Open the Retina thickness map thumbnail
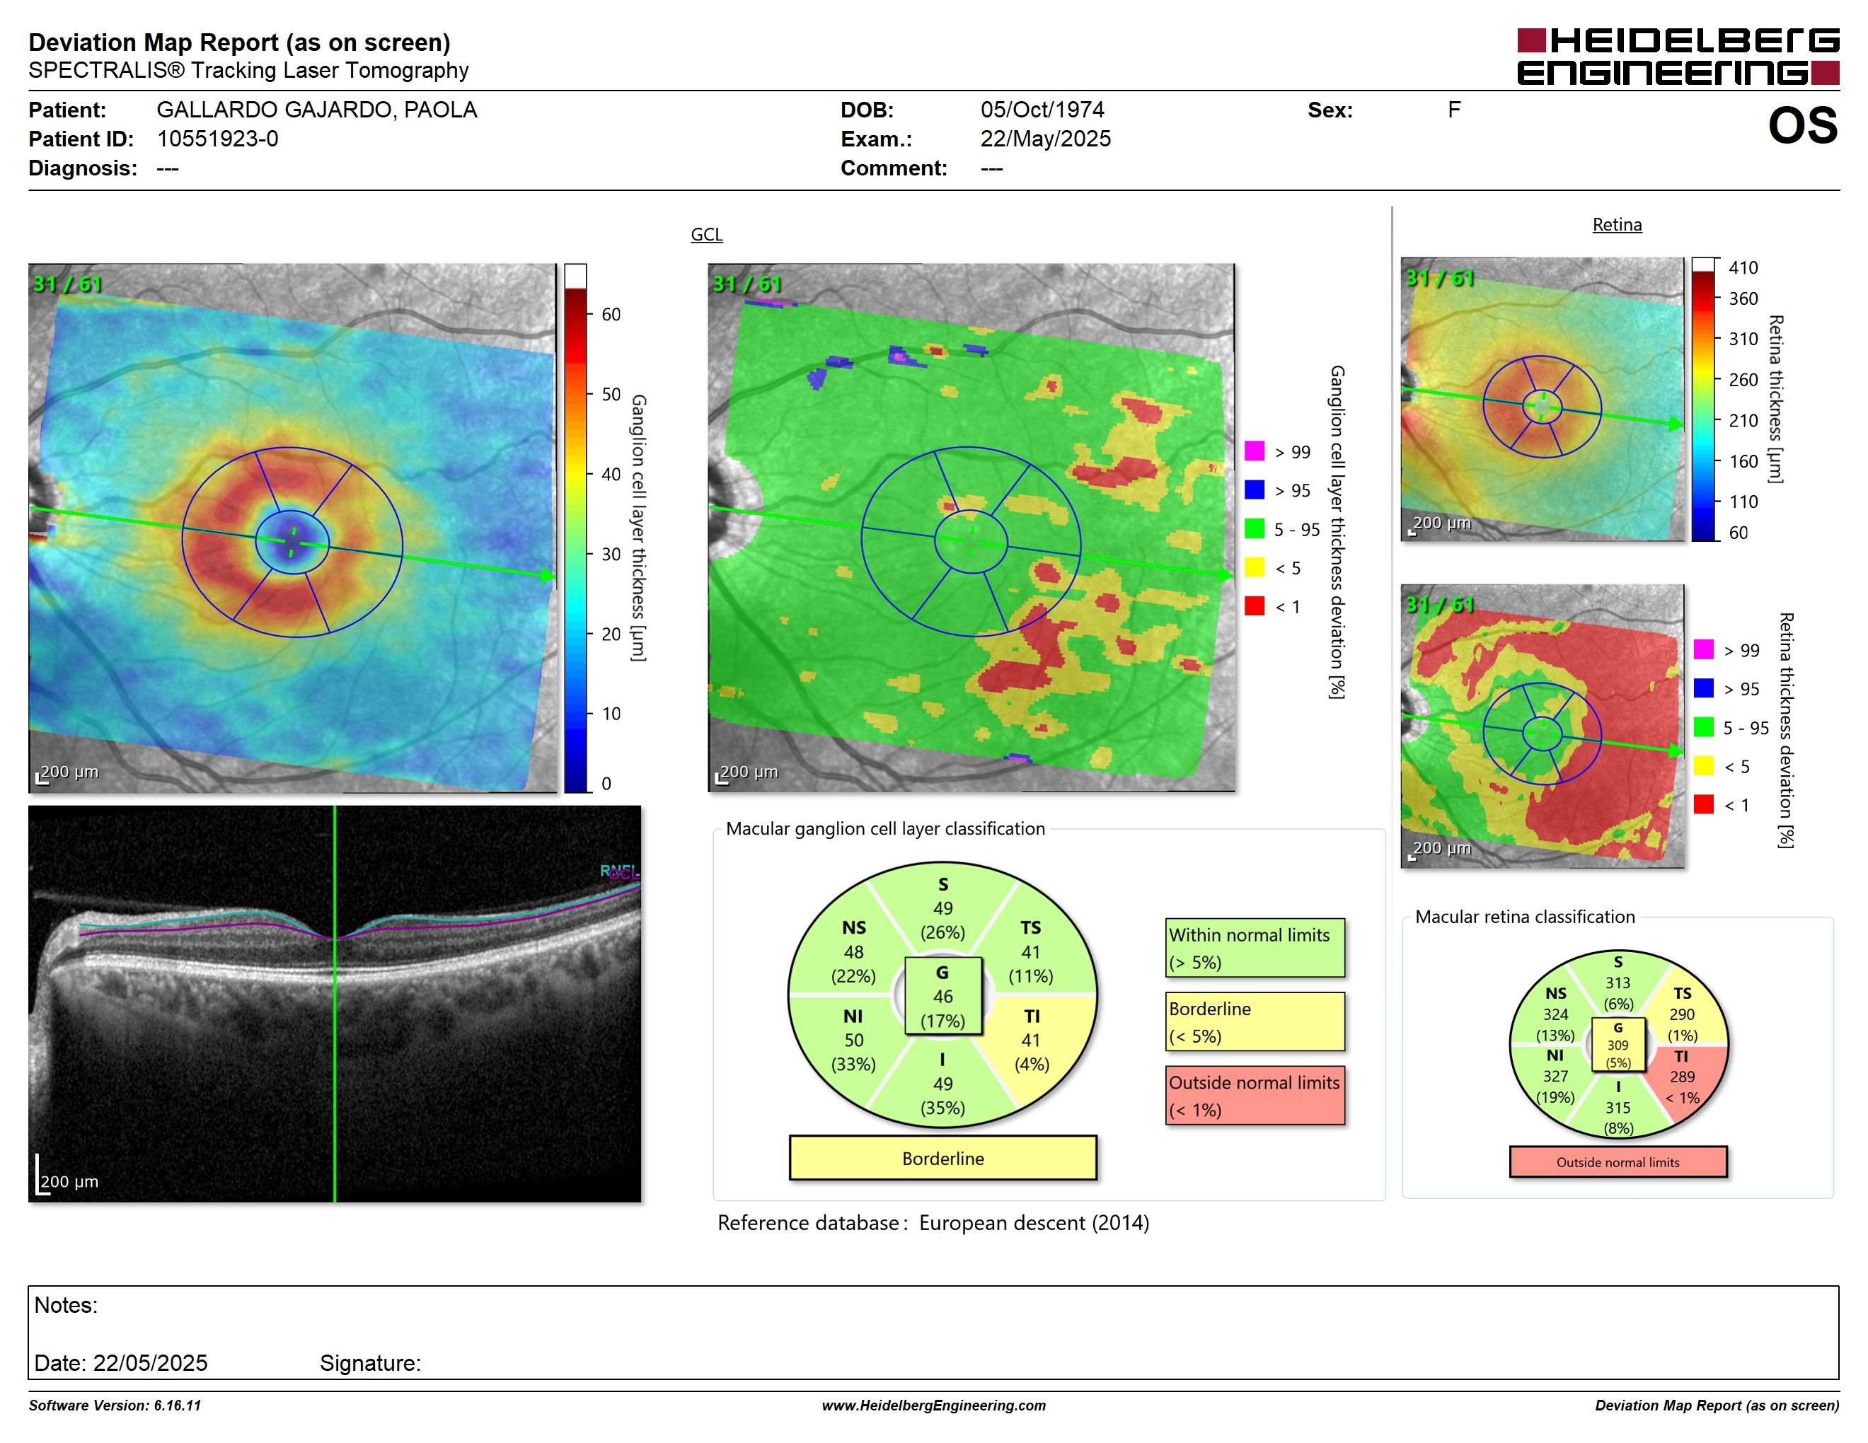Viewport: 1868px width, 1443px height. tap(1542, 399)
